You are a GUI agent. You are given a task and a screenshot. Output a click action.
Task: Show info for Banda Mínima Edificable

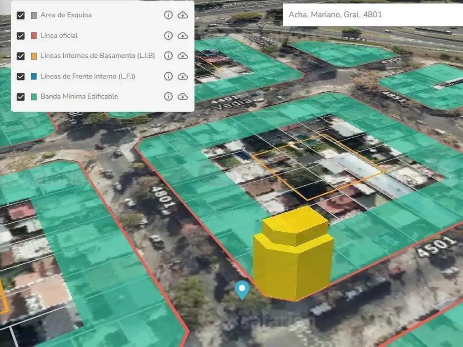click(168, 96)
